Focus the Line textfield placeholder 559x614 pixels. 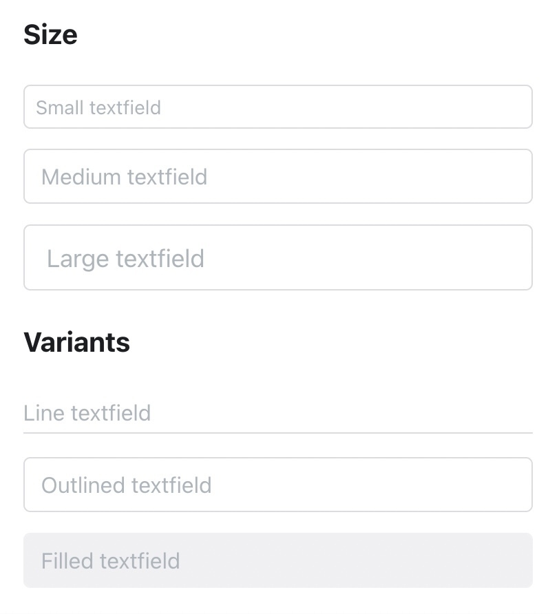tap(87, 413)
